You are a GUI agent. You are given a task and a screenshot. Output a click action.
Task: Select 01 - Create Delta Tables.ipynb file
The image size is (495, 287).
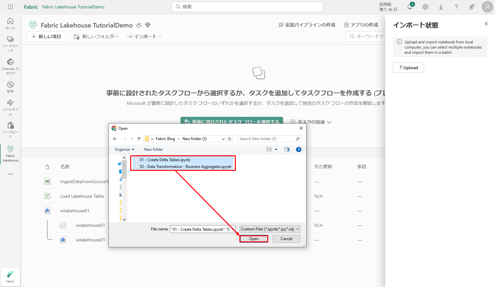(x=183, y=160)
